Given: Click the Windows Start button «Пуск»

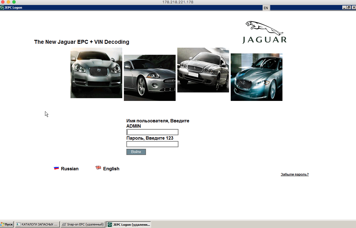Looking at the screenshot, I should 7,224.
